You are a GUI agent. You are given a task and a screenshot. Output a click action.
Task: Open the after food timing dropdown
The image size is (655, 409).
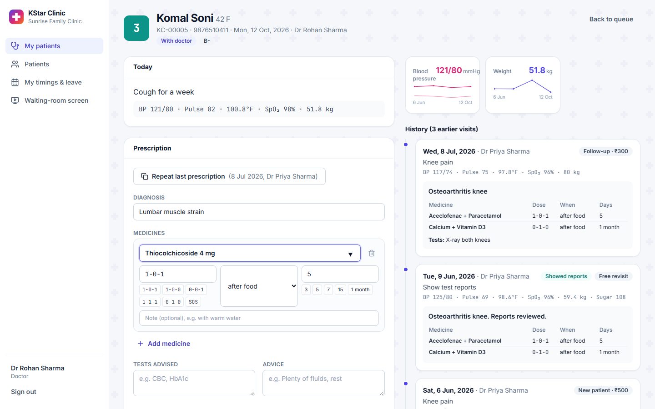pos(259,286)
